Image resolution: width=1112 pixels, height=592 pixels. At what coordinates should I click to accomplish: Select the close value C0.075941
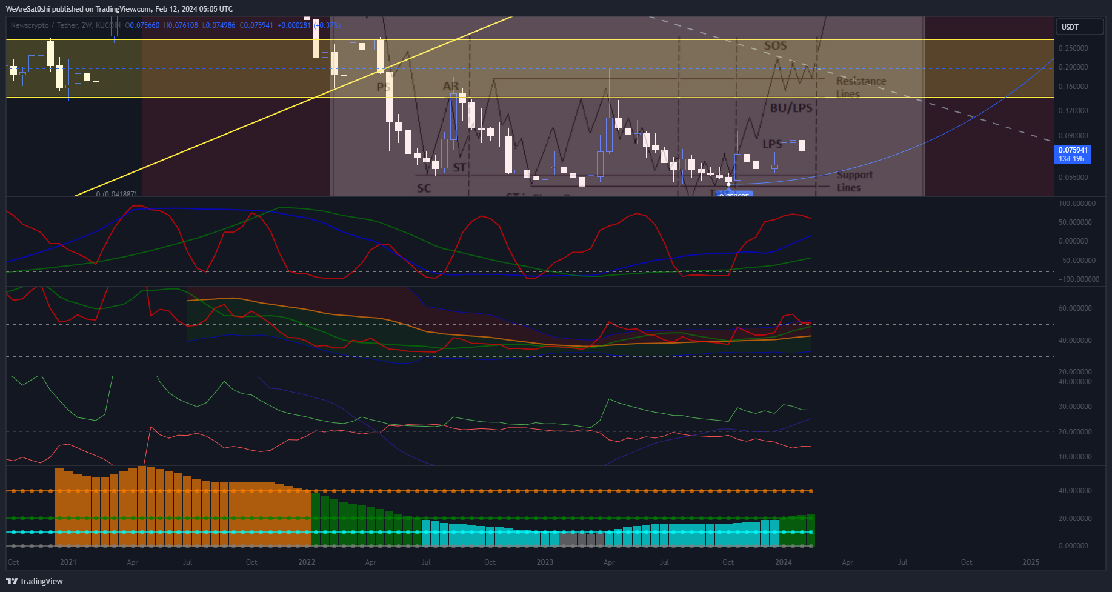(256, 25)
